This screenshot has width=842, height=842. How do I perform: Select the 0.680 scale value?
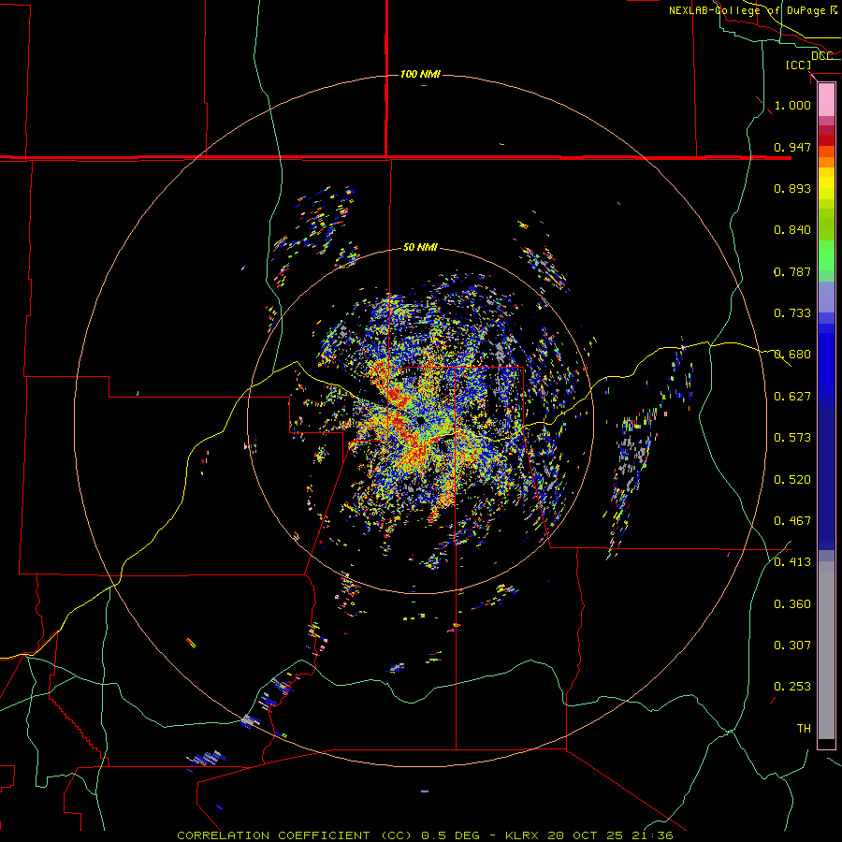[792, 355]
